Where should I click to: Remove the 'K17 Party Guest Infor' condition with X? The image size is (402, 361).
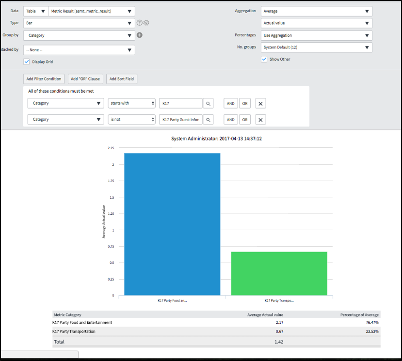tap(260, 119)
